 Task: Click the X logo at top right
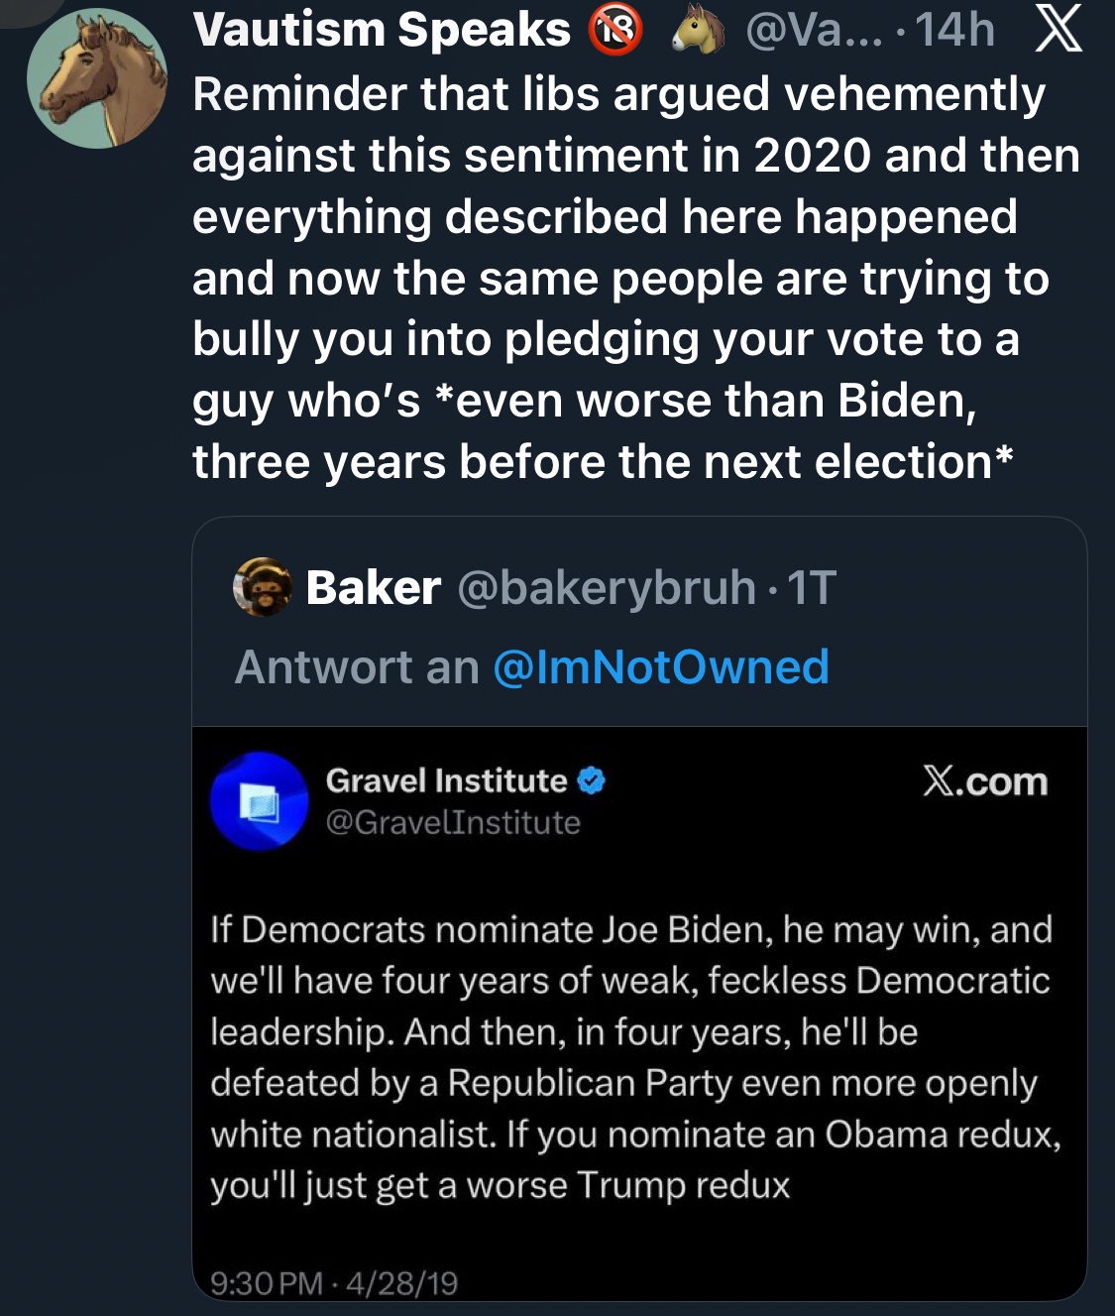click(x=1058, y=30)
